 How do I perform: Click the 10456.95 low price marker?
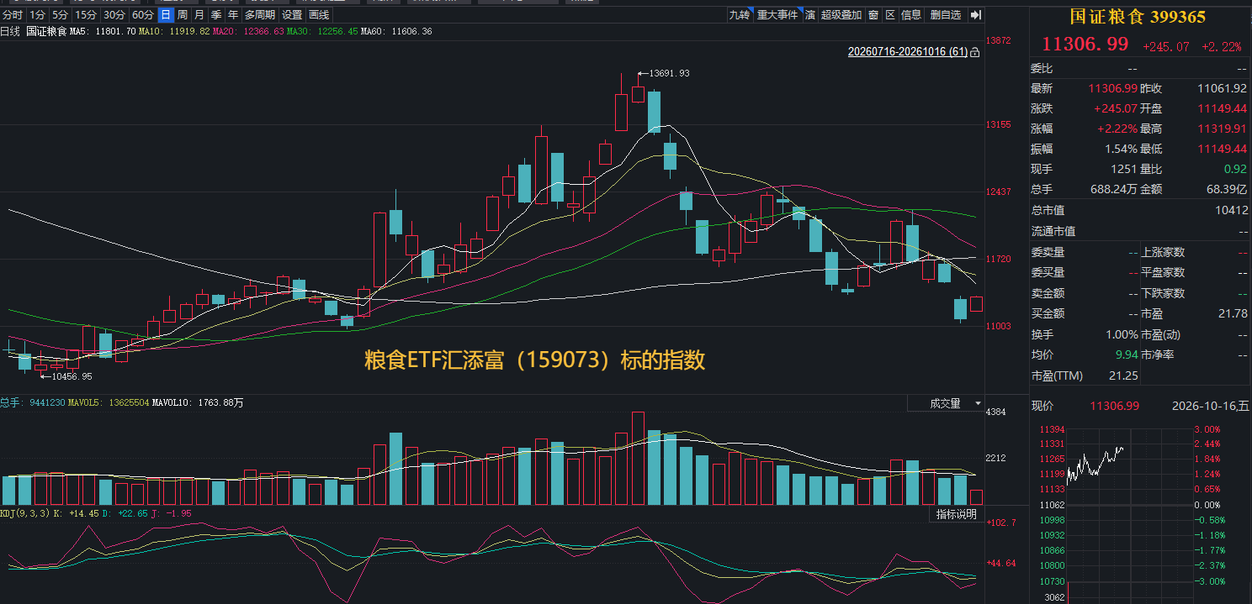pos(72,376)
